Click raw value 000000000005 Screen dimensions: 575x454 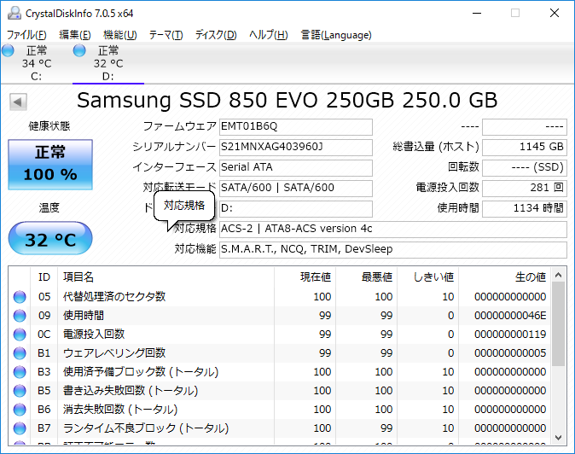(x=510, y=352)
